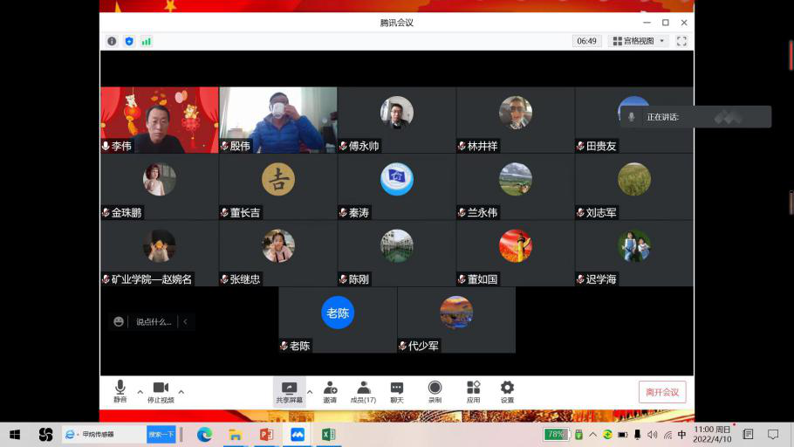The image size is (794, 447).
Task: Enter full screen mode
Action: [x=681, y=41]
